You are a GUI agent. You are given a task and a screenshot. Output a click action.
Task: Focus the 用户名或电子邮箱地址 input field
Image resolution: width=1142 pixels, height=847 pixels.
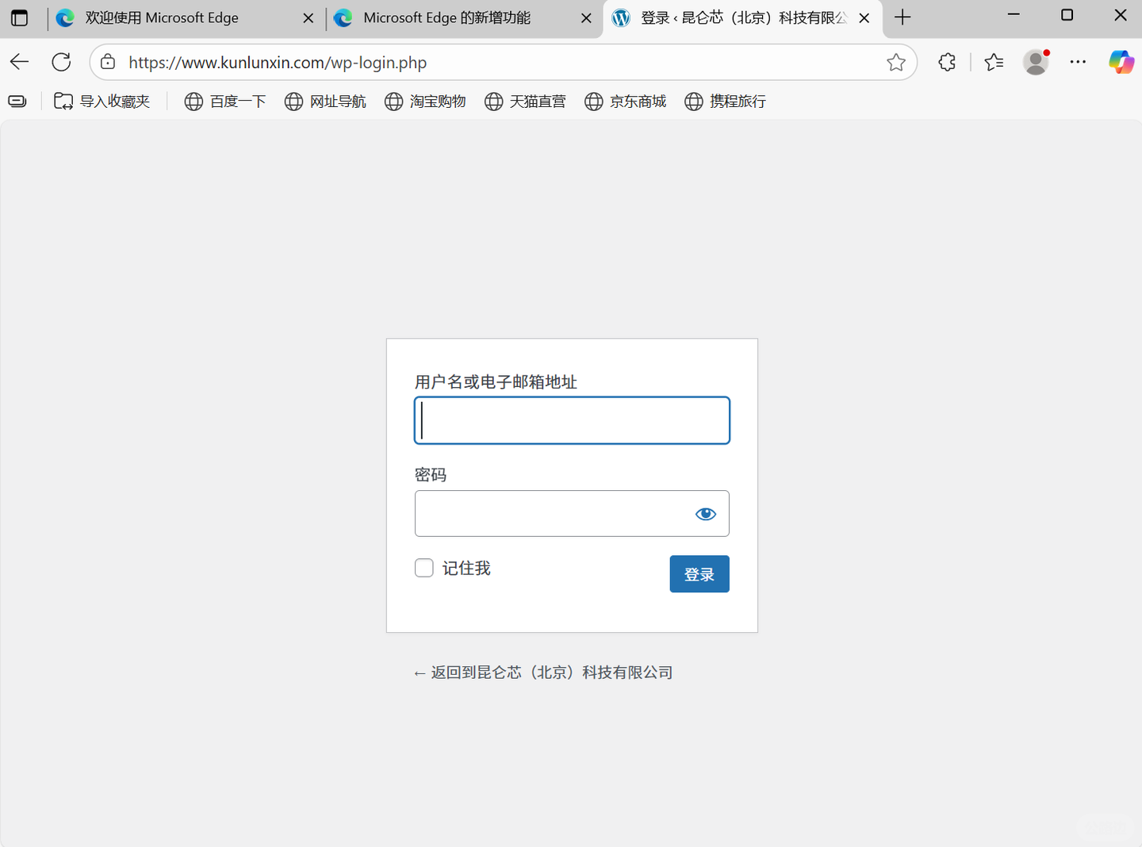coord(572,420)
